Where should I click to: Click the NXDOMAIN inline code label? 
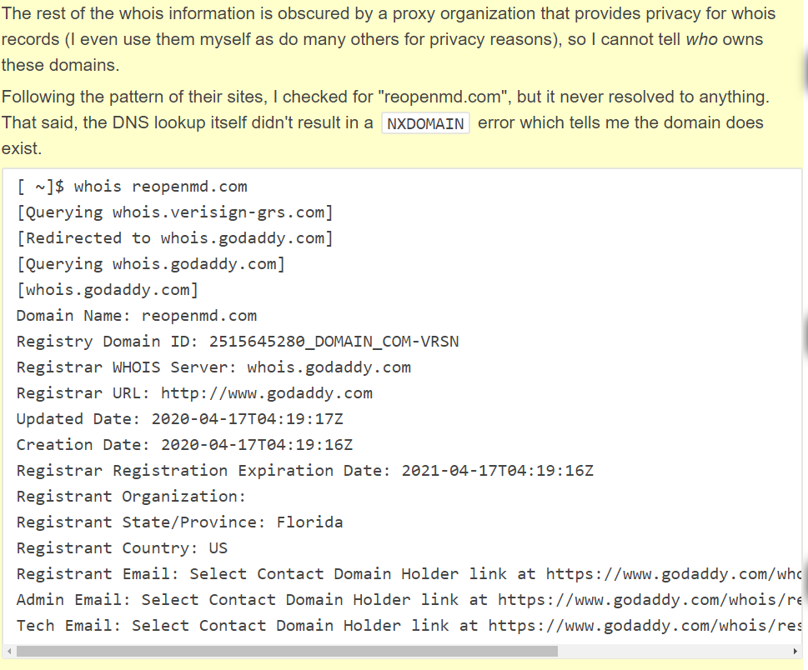[425, 123]
